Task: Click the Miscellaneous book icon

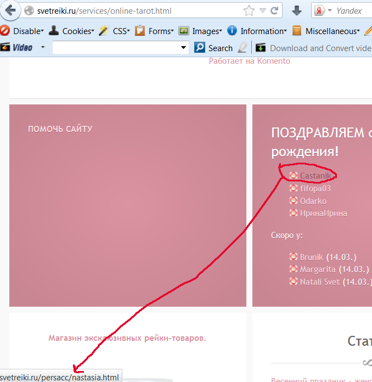Action: tap(297, 31)
